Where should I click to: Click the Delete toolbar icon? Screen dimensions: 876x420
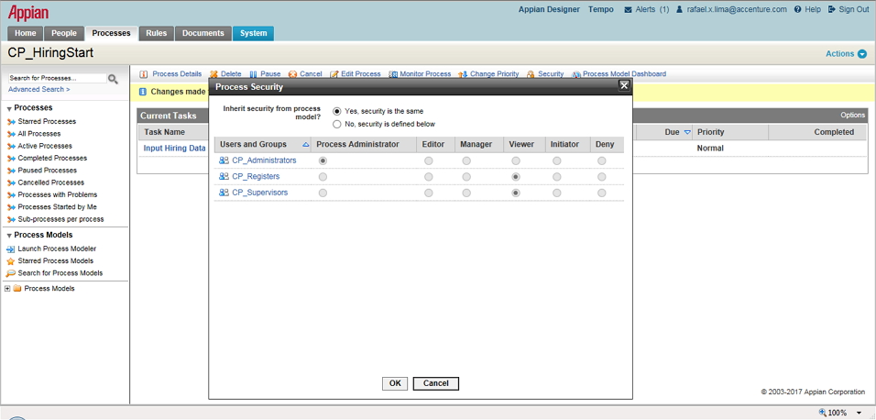[x=214, y=74]
